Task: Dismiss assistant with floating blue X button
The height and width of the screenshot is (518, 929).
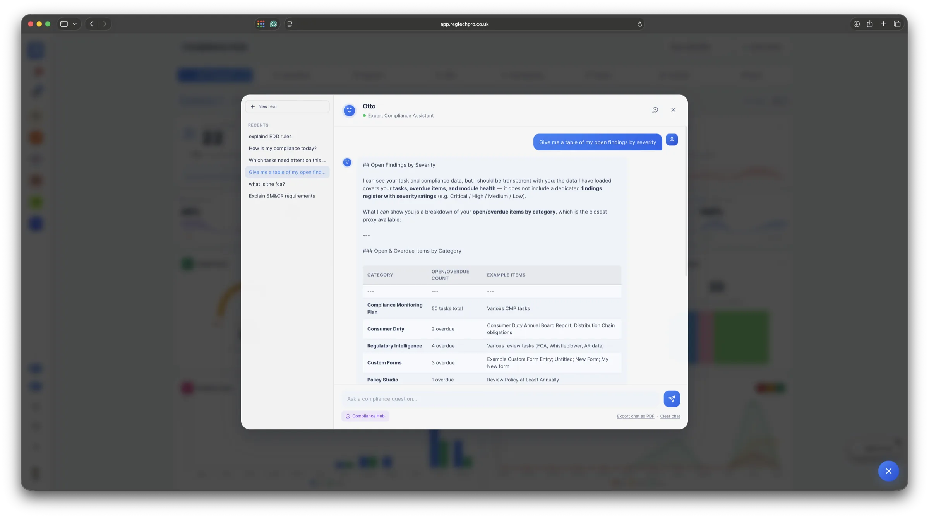Action: [x=888, y=471]
